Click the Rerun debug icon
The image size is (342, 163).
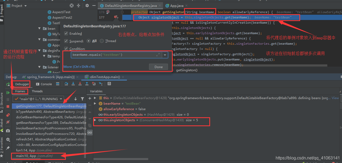tap(8, 84)
